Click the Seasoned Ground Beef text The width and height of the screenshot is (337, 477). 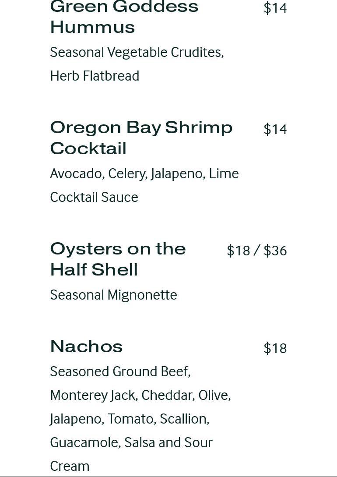(120, 372)
